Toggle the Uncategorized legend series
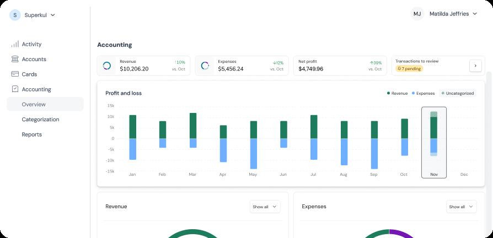Viewport: 493px width, 238px height. [458, 93]
